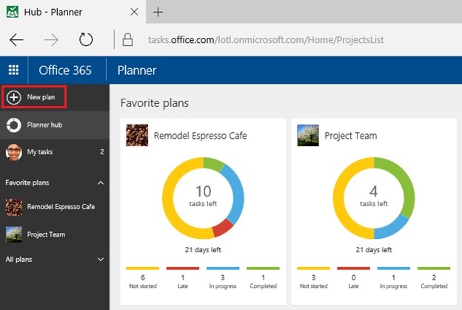Open the Office 365 app launcher grid

pyautogui.click(x=13, y=70)
